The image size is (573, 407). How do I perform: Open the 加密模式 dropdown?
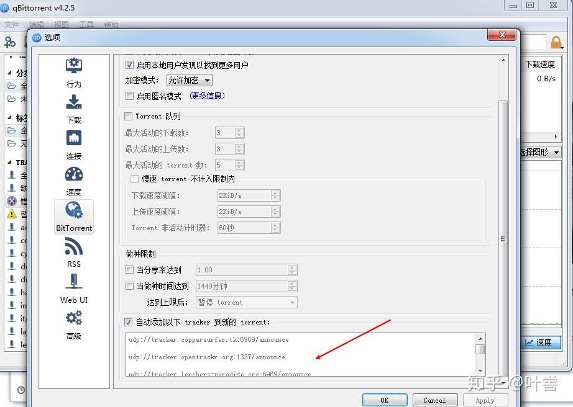click(190, 80)
